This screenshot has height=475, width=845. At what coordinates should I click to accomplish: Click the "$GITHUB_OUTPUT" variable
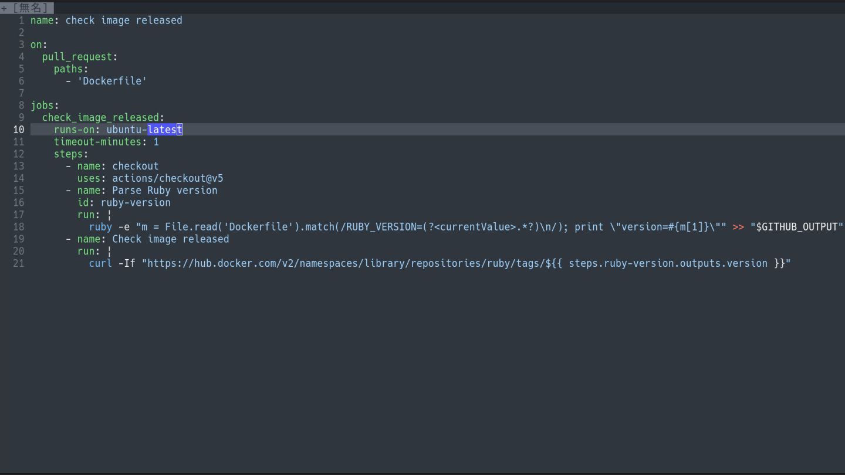(x=797, y=227)
